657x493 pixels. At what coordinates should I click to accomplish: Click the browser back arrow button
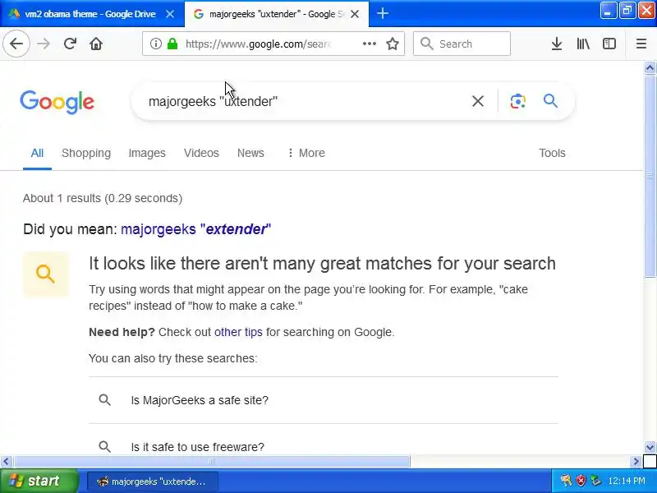point(16,44)
